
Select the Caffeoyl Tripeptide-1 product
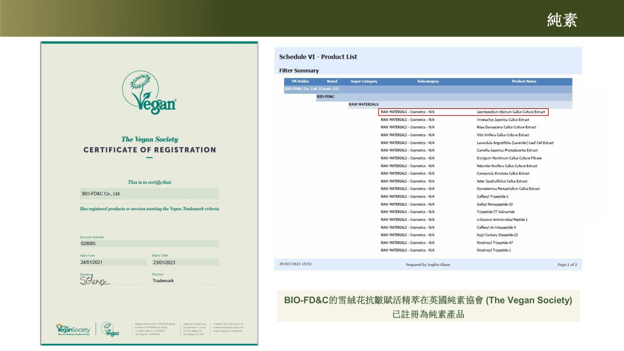click(x=492, y=197)
